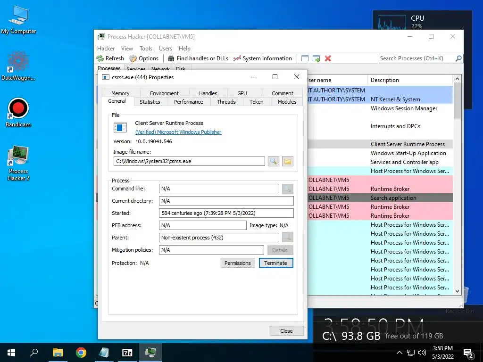This screenshot has width=483, height=362.
Task: Open the Tools menu
Action: point(146,49)
